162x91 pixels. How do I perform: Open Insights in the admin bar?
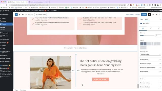35,11
